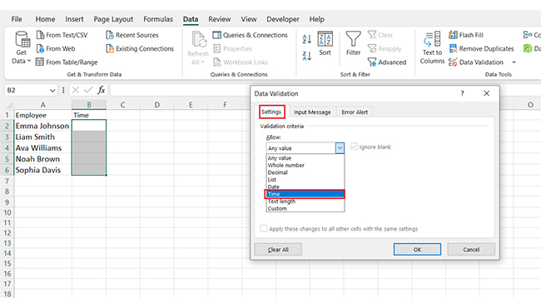This screenshot has height=308, width=541.
Task: Click Remove Duplicates
Action: point(482,48)
